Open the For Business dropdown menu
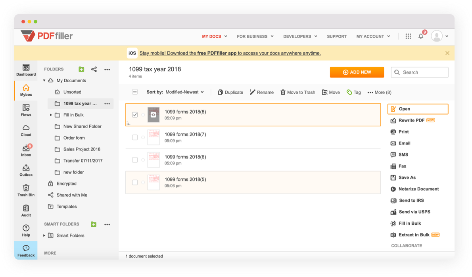The image size is (472, 277). (255, 36)
